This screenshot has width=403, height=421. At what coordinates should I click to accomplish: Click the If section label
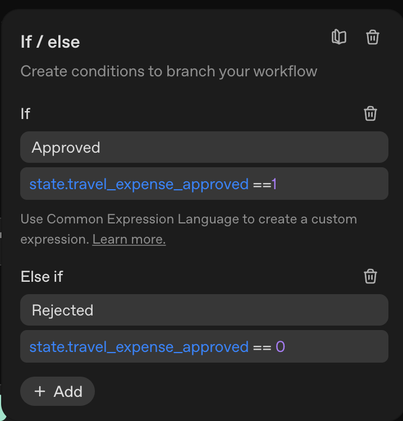pos(25,113)
